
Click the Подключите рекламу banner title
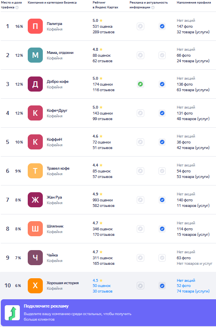[46, 306]
